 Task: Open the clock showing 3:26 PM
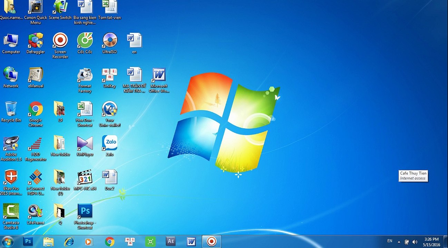(431, 242)
